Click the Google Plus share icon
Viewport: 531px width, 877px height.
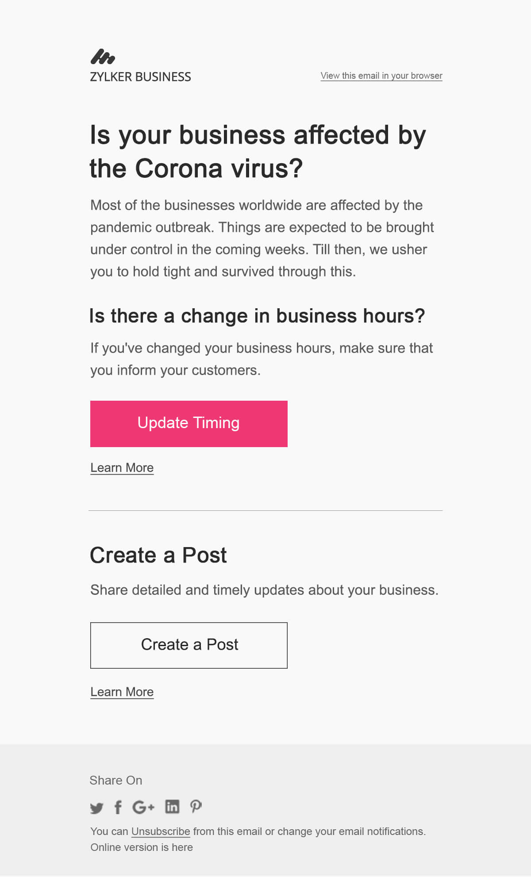click(x=143, y=807)
